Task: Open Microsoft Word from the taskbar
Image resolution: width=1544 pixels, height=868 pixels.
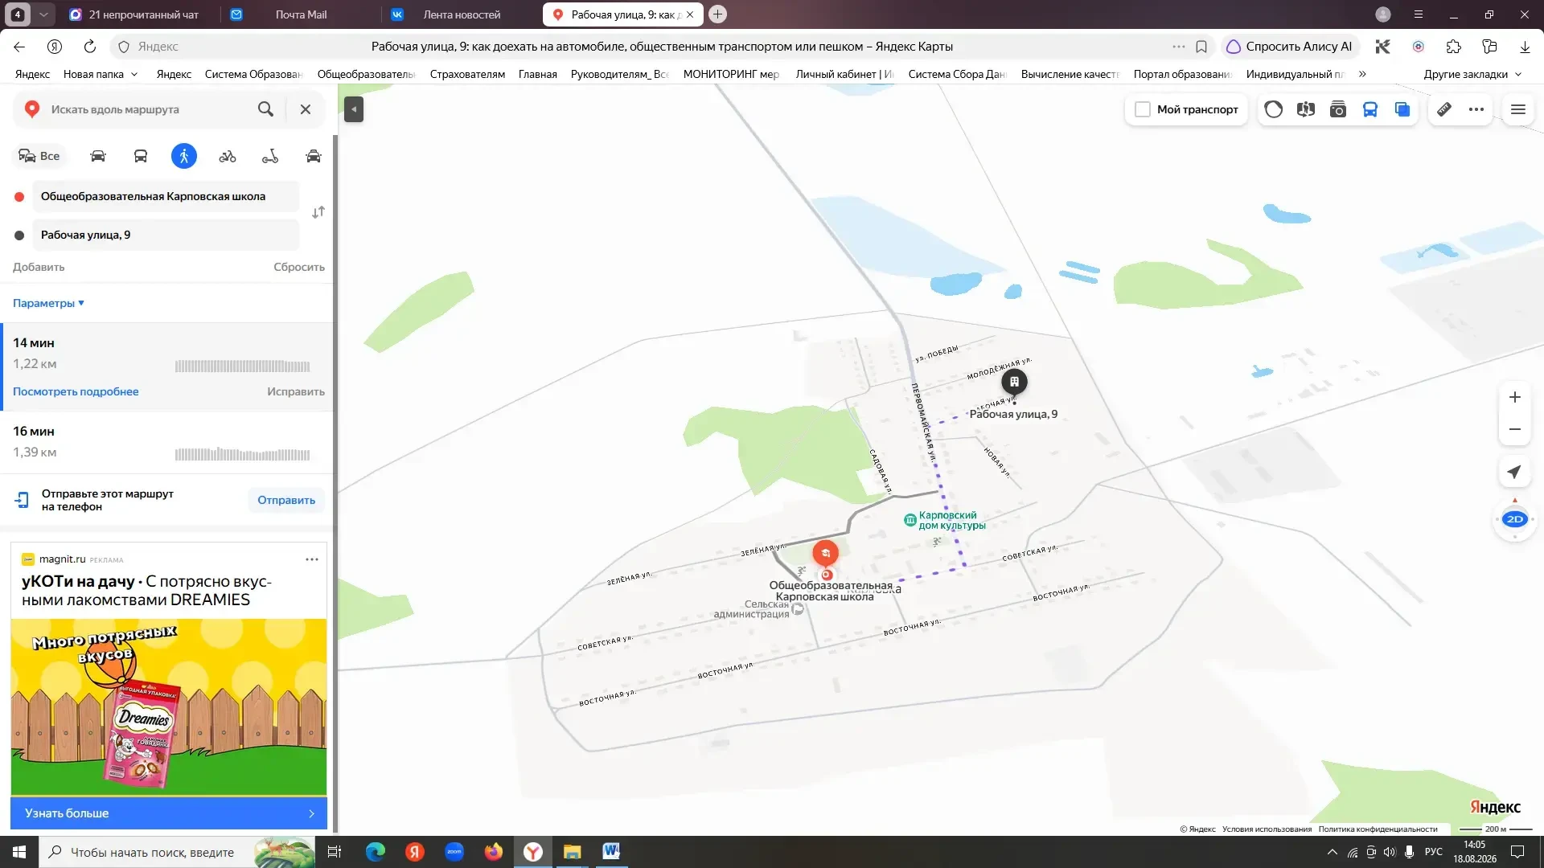Action: [611, 852]
